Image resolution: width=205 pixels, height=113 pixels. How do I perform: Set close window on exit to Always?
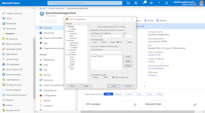point(92,77)
